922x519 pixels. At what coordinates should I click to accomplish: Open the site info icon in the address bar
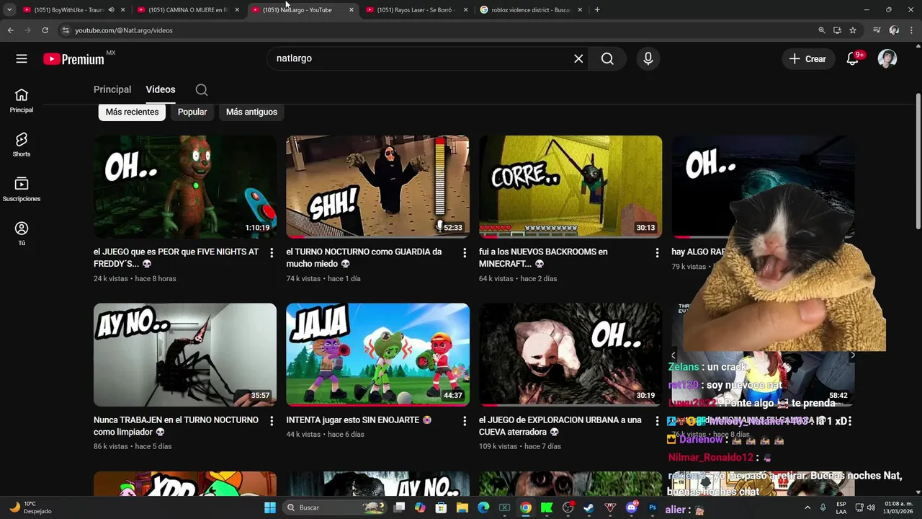66,30
